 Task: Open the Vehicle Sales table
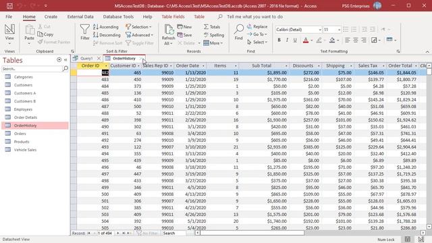click(x=25, y=150)
